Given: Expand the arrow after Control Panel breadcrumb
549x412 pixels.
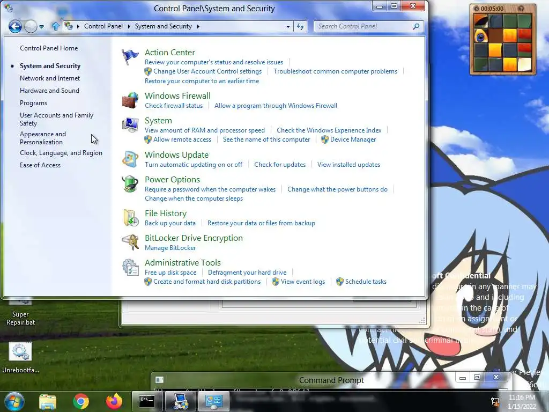Looking at the screenshot, I should click(x=129, y=26).
